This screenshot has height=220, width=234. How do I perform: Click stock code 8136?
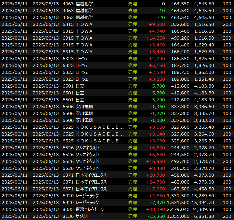[68, 216]
